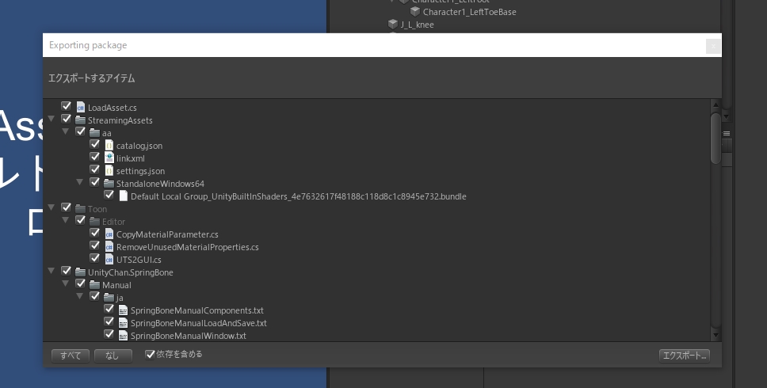Click the Manual folder icon
This screenshot has height=388, width=767.
coord(95,285)
